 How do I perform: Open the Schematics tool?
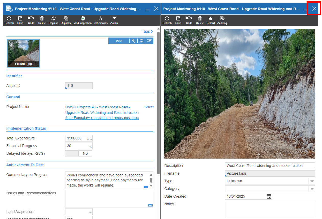click(101, 20)
